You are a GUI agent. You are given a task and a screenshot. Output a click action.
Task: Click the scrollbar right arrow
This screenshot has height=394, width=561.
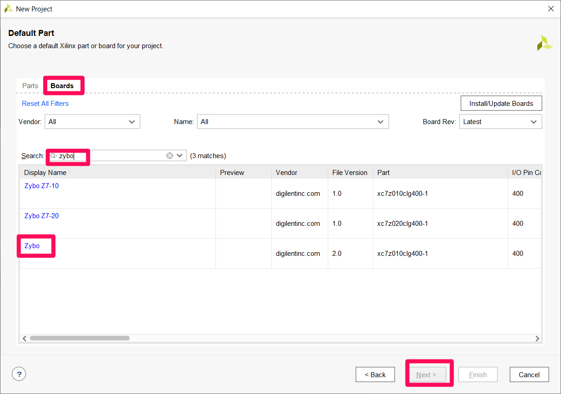(x=537, y=338)
